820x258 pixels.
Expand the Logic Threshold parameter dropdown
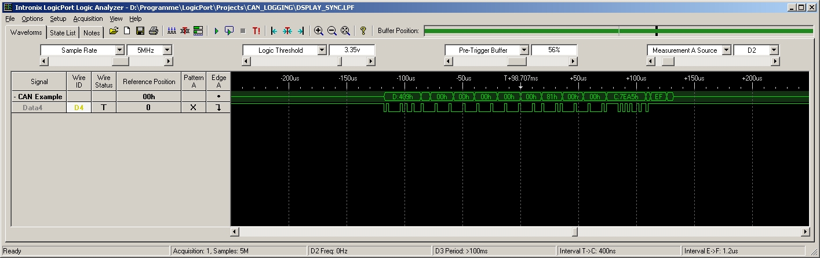coord(322,50)
